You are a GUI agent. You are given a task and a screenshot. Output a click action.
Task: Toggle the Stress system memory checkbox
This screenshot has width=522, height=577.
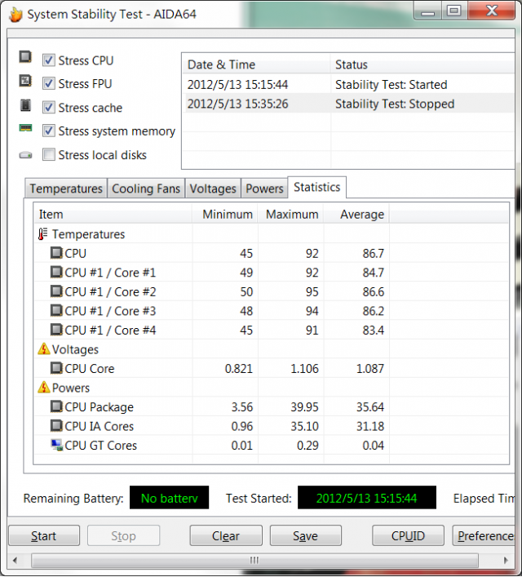(x=49, y=131)
